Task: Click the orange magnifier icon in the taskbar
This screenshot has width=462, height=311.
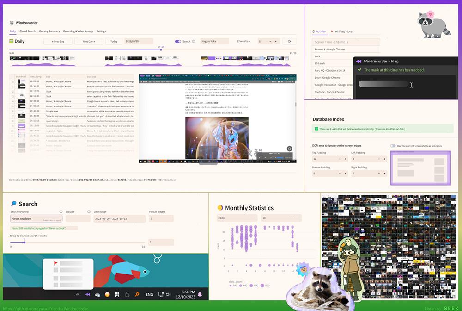Action: (137, 294)
